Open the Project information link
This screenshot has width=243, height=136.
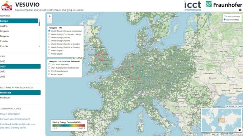(10, 114)
